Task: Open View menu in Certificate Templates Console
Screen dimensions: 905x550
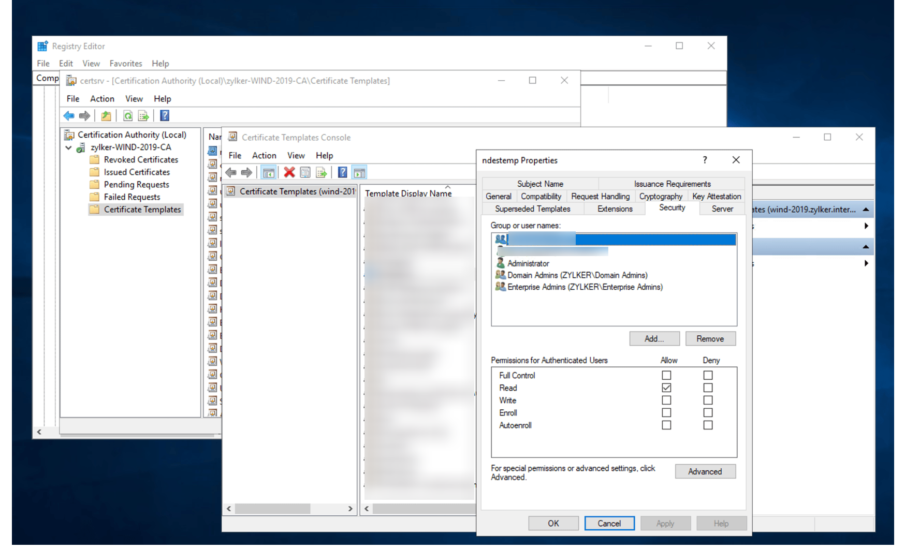Action: [296, 156]
